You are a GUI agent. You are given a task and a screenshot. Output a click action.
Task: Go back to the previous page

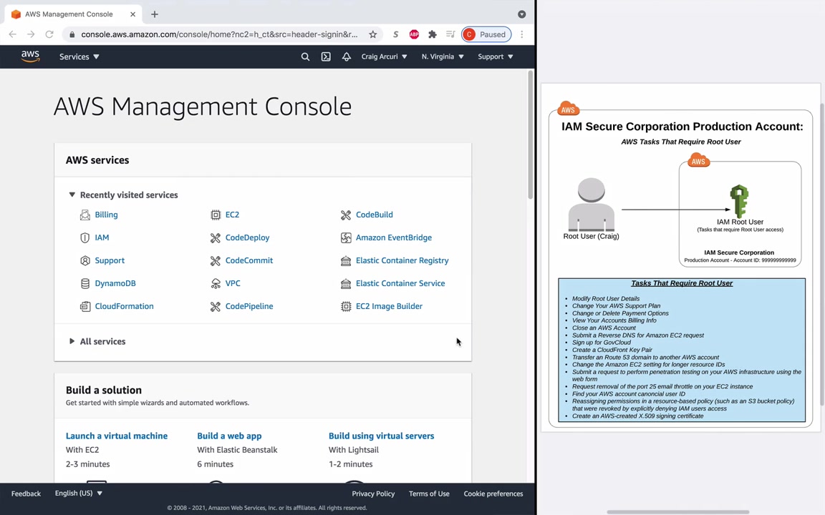tap(13, 34)
